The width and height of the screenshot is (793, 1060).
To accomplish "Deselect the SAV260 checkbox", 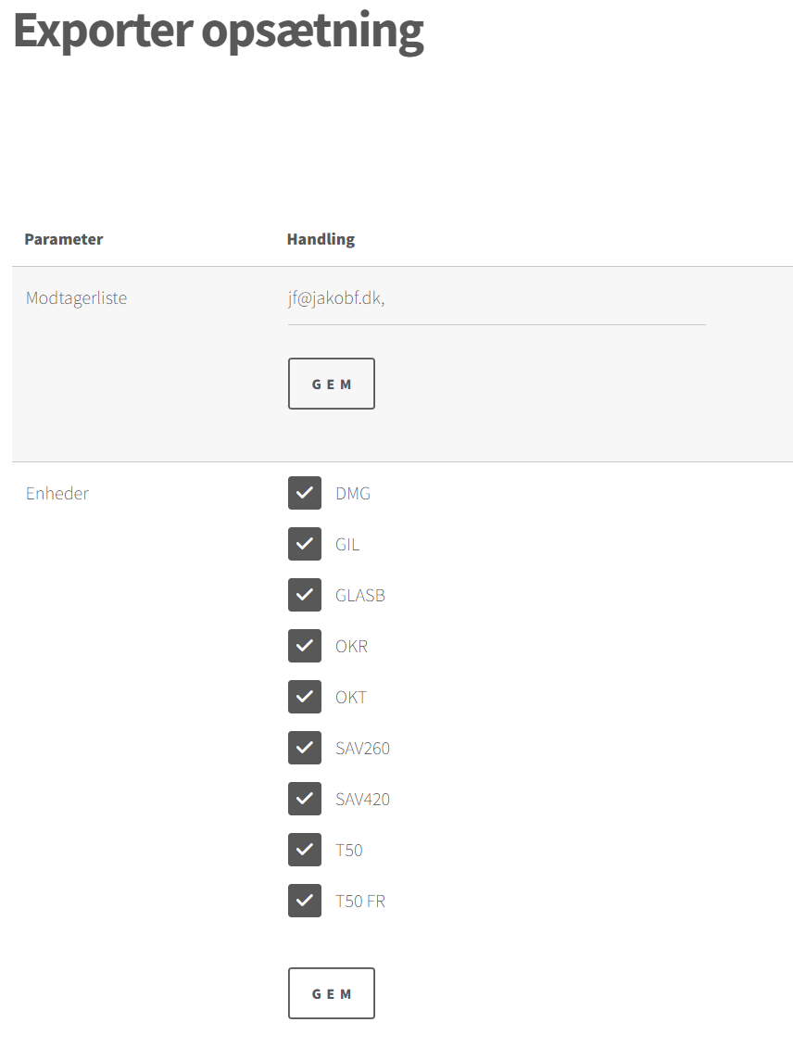I will [x=305, y=749].
